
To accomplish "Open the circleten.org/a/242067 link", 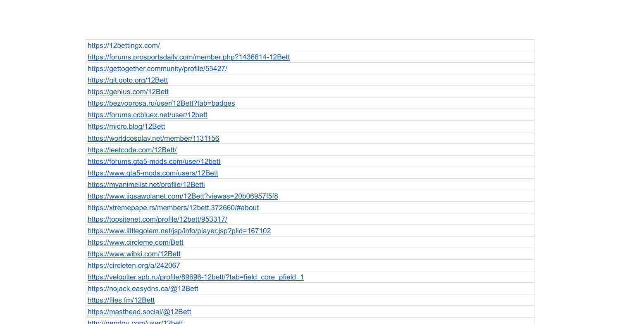I will pos(134,265).
